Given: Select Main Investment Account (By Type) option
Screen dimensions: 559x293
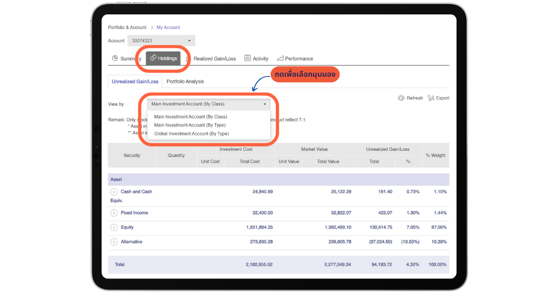Looking at the screenshot, I should [190, 125].
